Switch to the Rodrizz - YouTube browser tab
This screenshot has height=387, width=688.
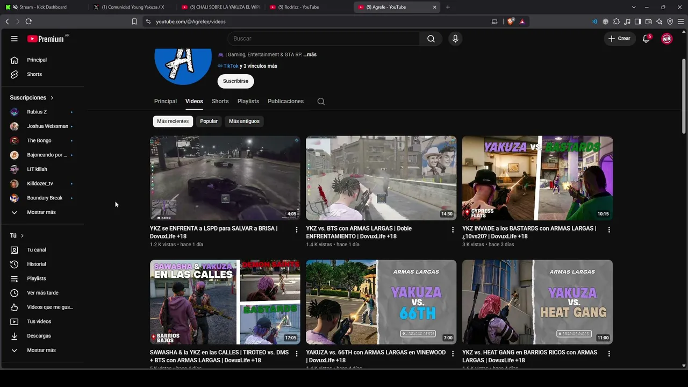(x=308, y=7)
